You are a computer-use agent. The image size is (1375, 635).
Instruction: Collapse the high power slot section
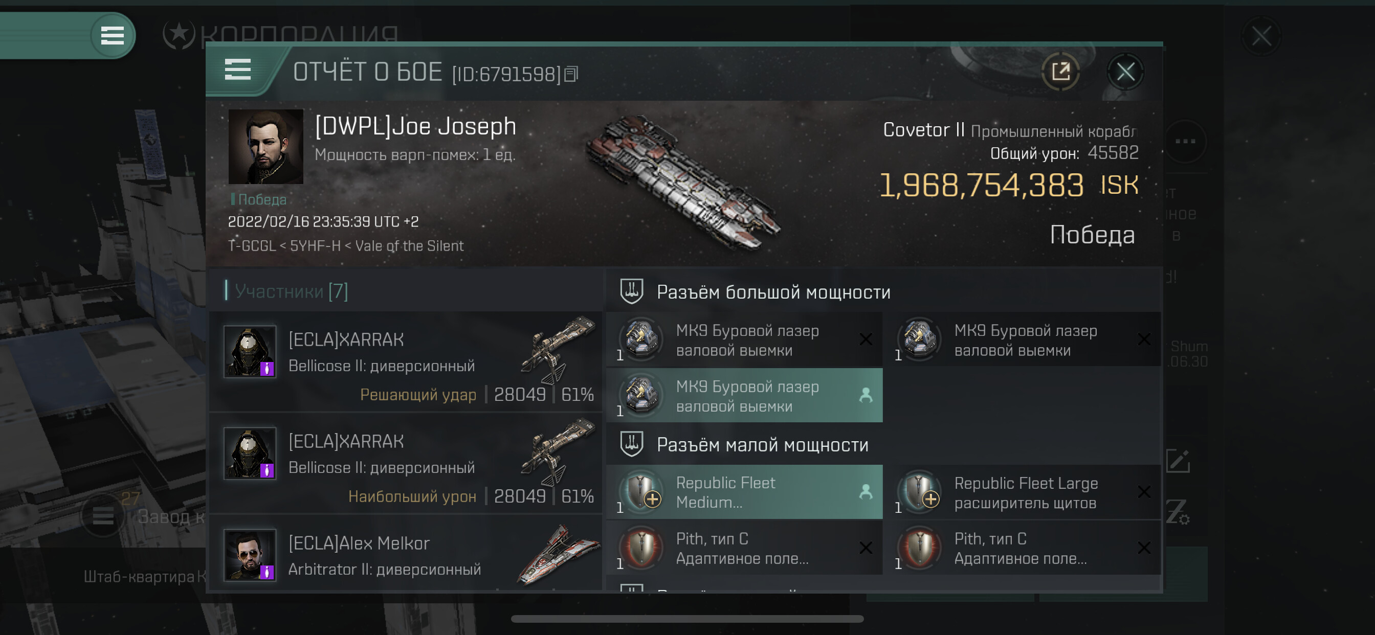tap(631, 291)
